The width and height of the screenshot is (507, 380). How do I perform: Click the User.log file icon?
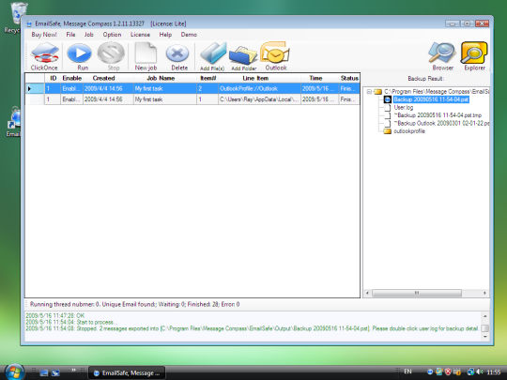[388, 107]
